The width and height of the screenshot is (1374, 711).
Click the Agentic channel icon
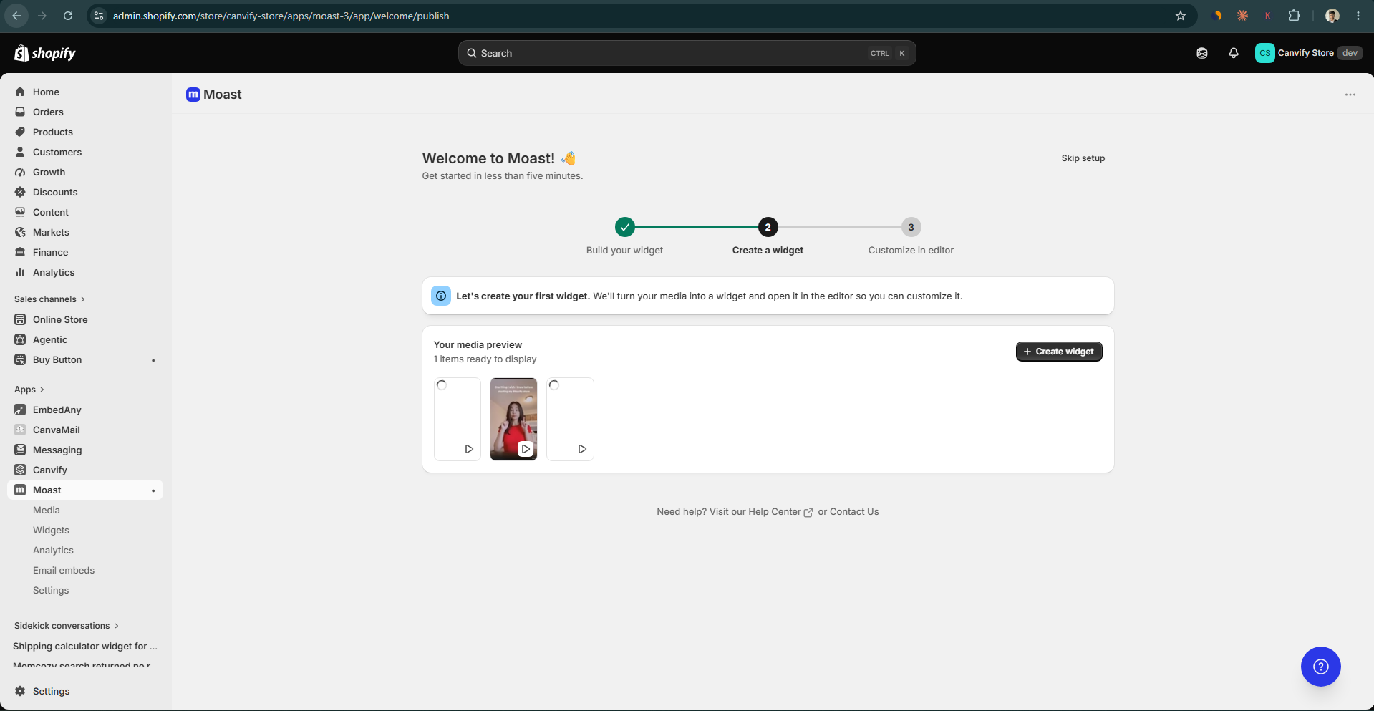tap(20, 339)
